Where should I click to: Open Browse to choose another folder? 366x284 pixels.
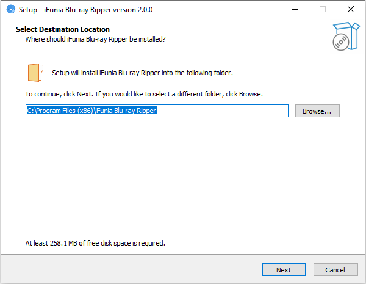pyautogui.click(x=317, y=111)
